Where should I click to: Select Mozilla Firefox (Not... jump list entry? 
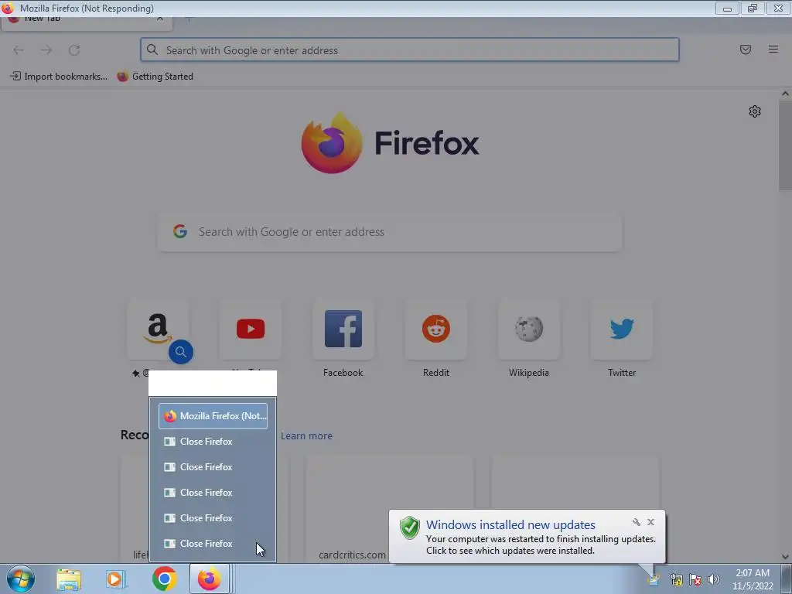coord(213,416)
